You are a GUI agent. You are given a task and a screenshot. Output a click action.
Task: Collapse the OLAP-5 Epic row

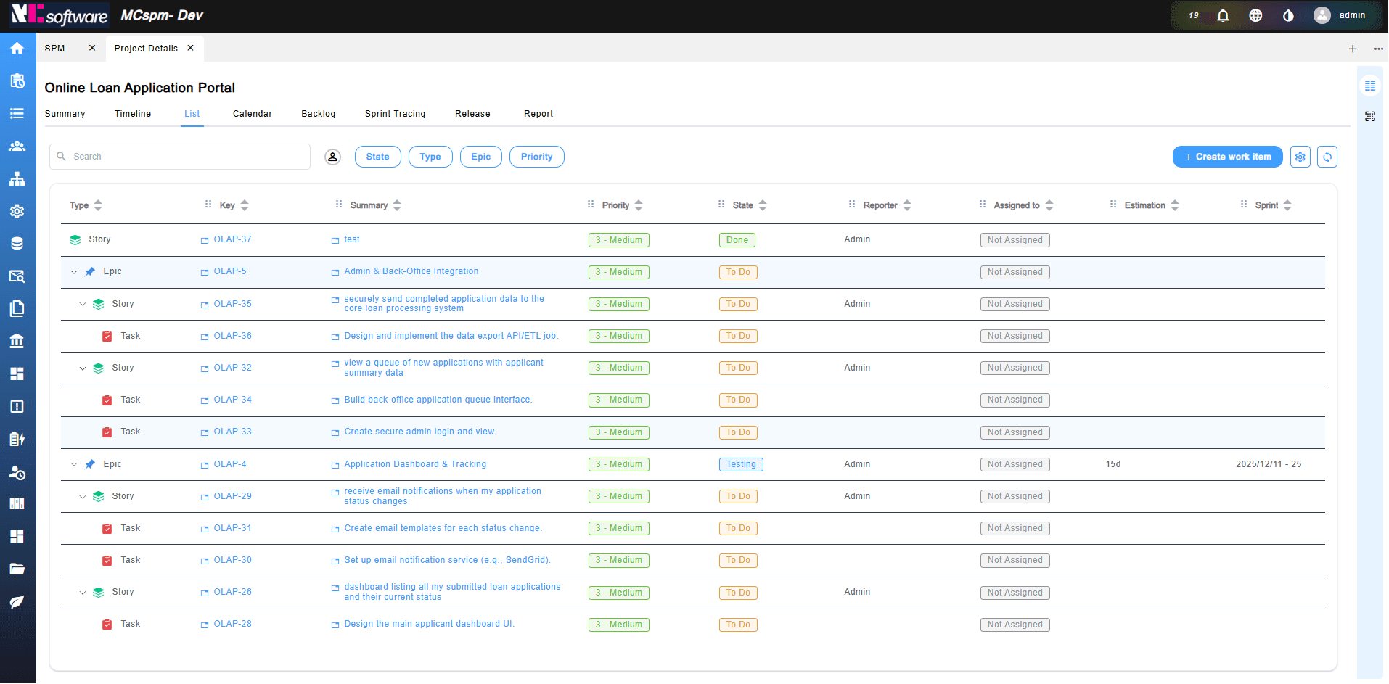(74, 272)
